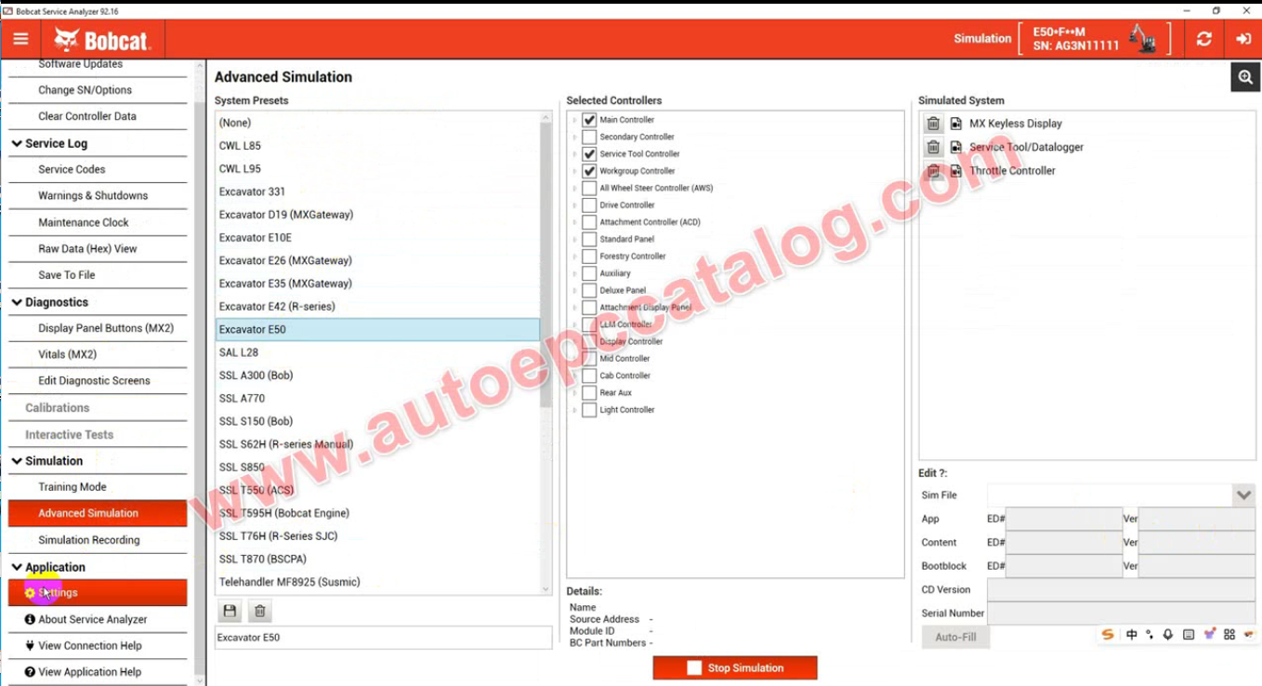This screenshot has width=1262, height=686.
Task: Click the logout arrow icon in the header
Action: (1243, 39)
